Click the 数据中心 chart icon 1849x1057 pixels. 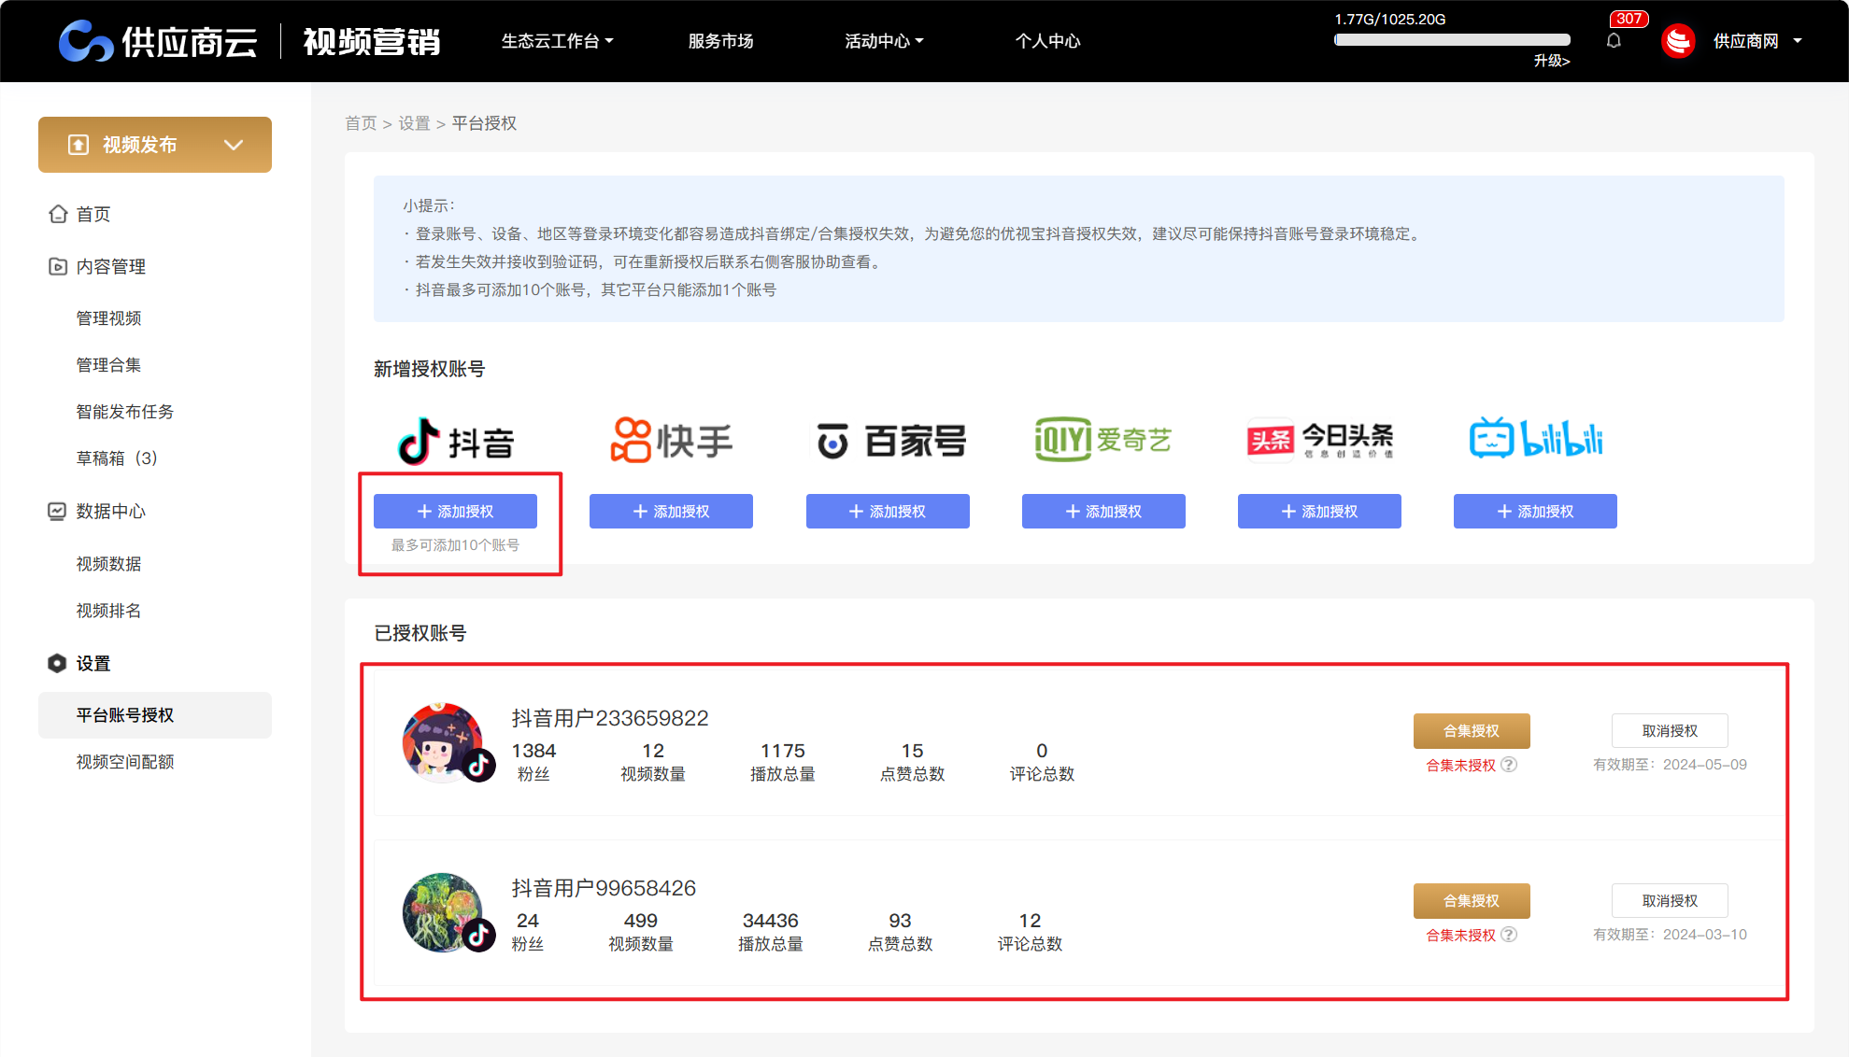(x=58, y=511)
